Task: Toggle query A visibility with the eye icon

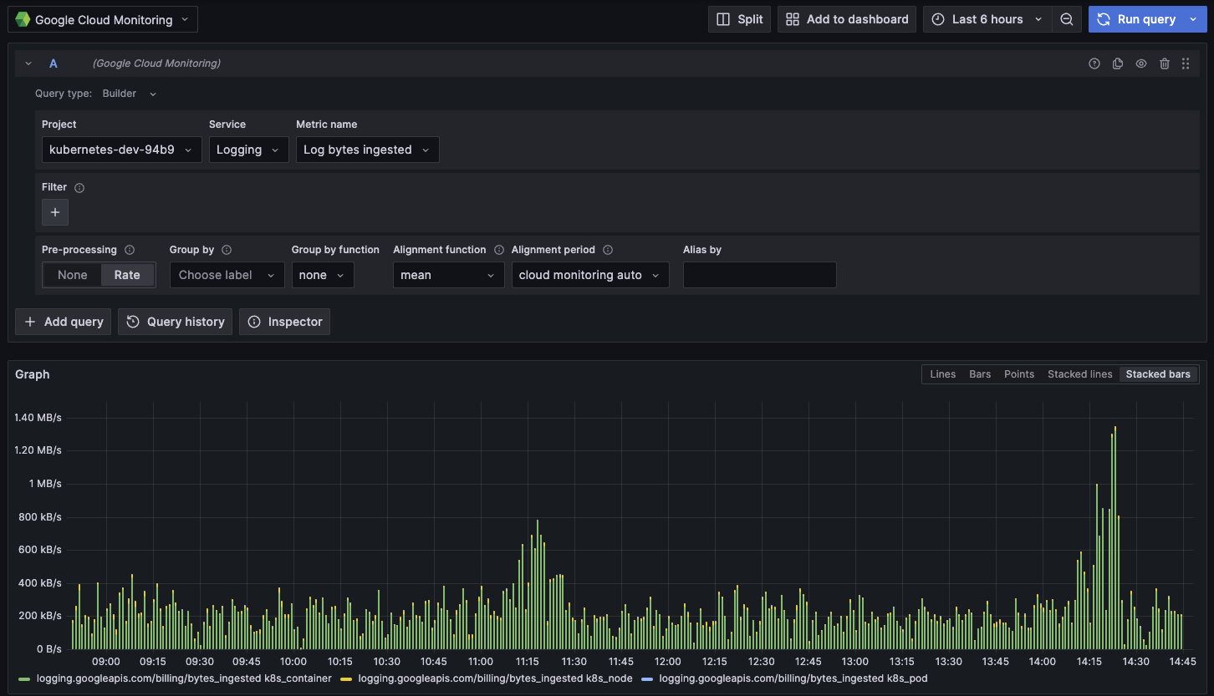Action: pos(1141,64)
